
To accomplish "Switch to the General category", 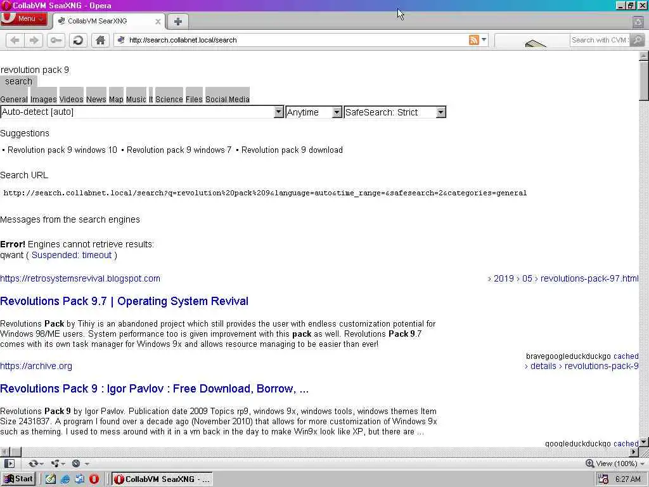I will 14,100.
